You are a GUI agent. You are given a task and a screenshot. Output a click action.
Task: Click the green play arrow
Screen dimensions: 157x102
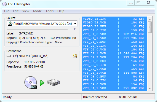click(42, 83)
